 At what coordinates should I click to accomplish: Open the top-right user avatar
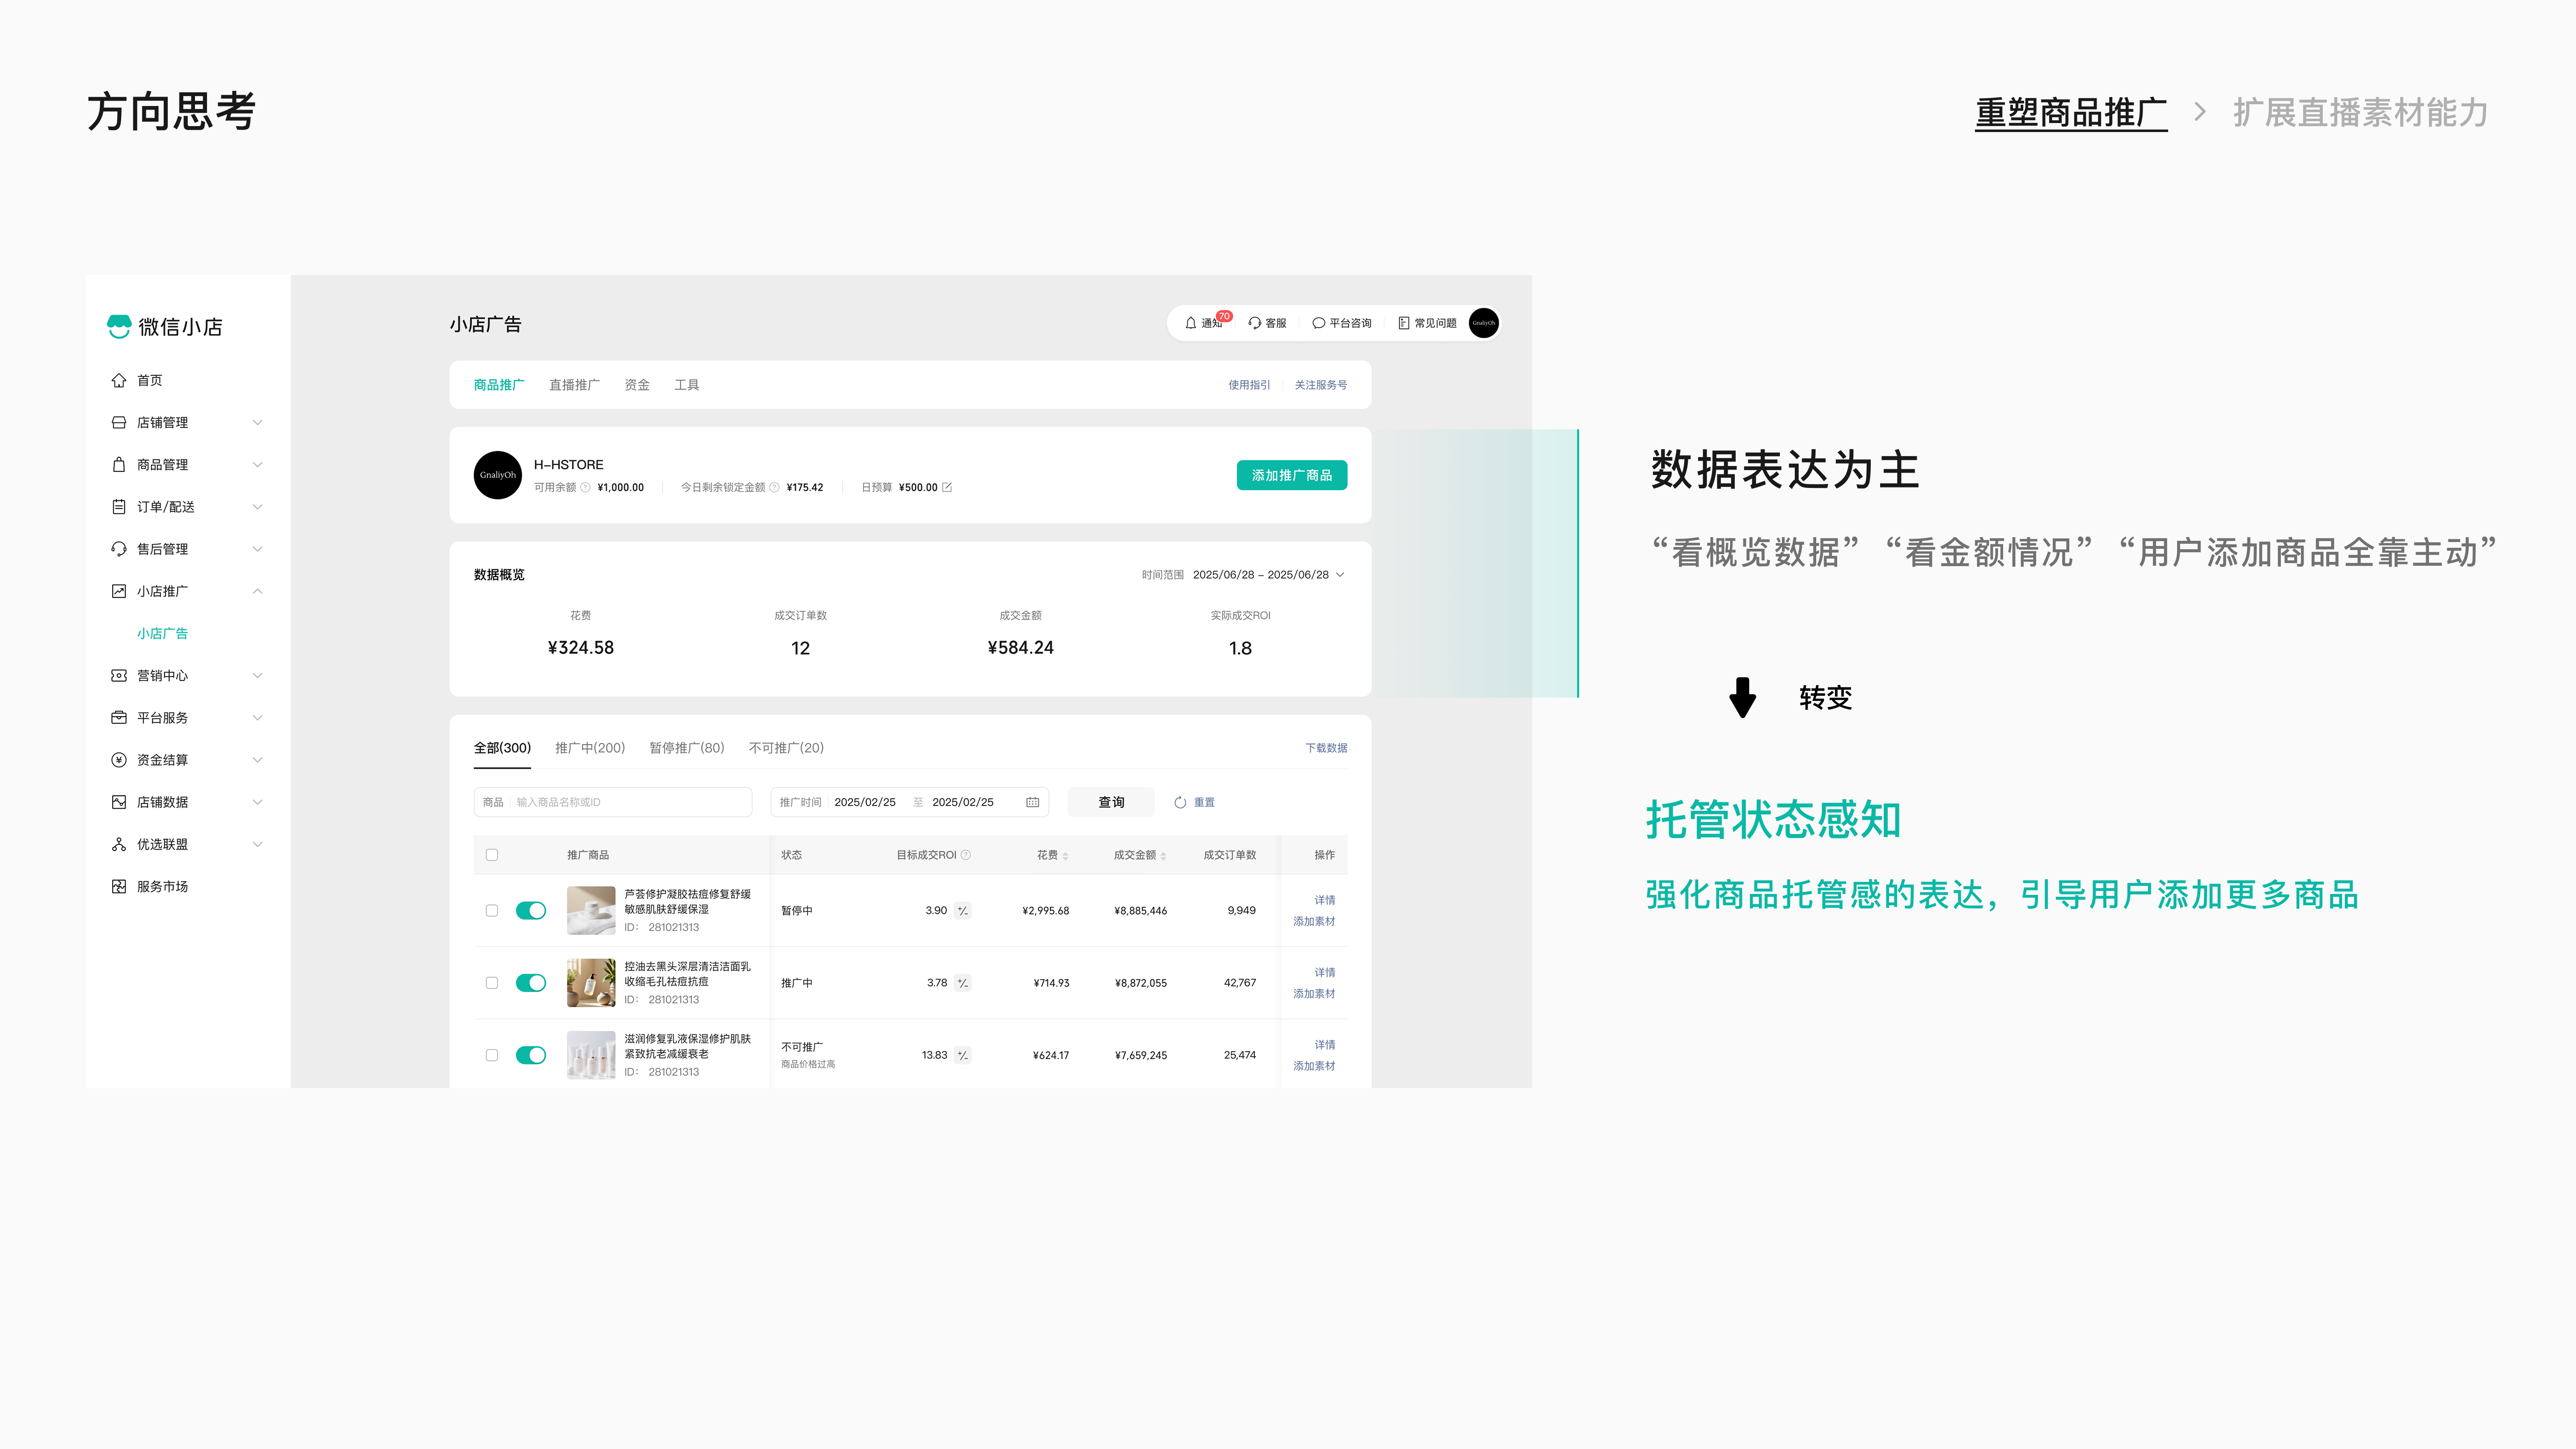pyautogui.click(x=1483, y=323)
